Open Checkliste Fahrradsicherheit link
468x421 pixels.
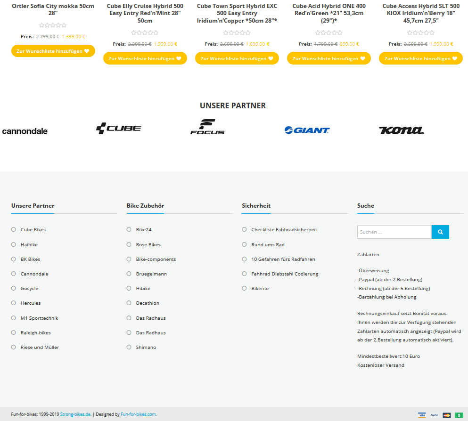click(x=284, y=230)
